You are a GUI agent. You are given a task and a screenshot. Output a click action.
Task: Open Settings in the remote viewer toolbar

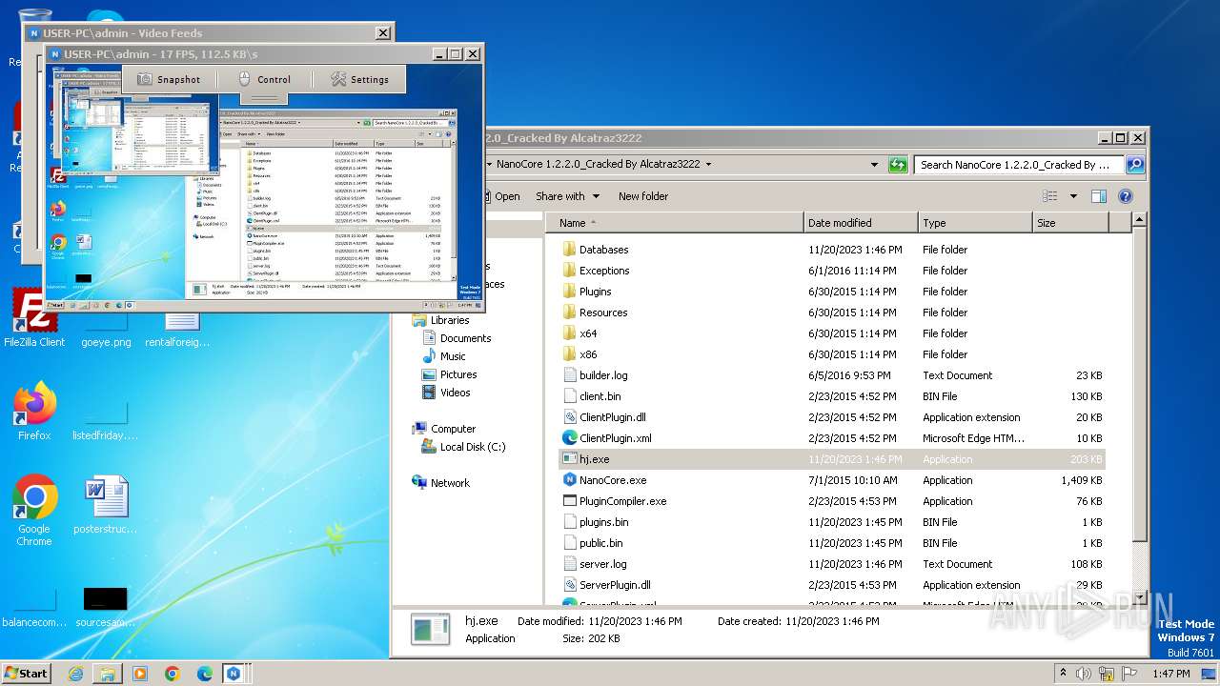click(x=359, y=79)
